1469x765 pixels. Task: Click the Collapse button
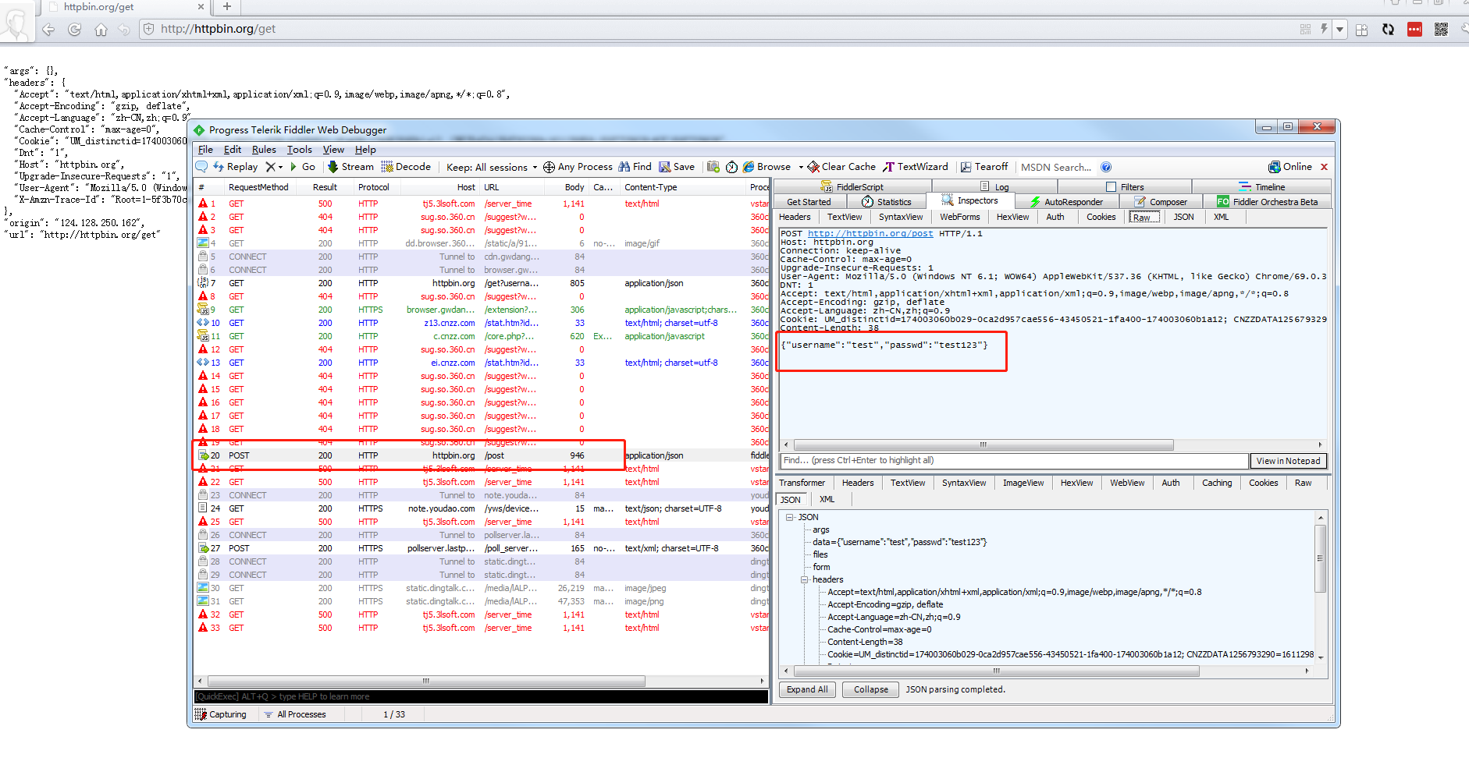click(870, 689)
